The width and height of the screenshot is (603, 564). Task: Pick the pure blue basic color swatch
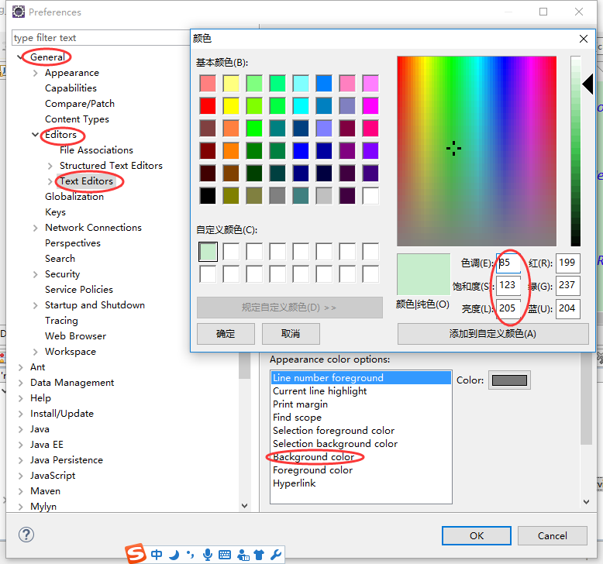[x=301, y=151]
